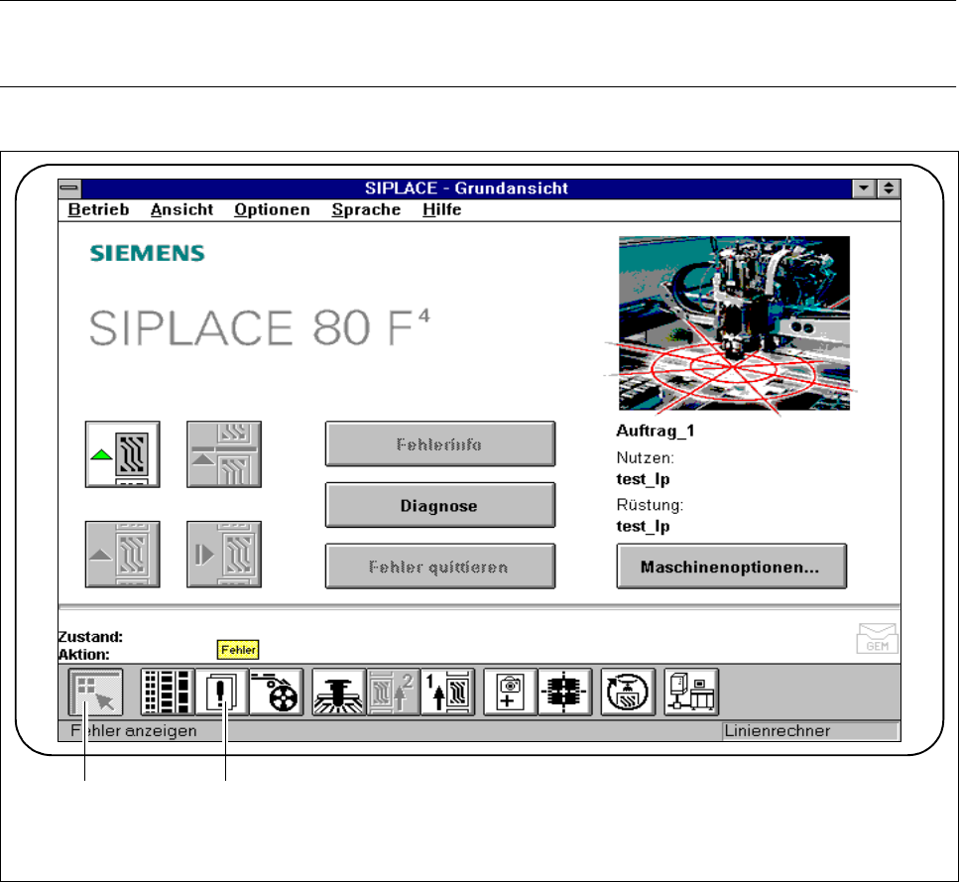Click the conveyor number 1 arrow icon
The width and height of the screenshot is (959, 882).
coord(447,693)
